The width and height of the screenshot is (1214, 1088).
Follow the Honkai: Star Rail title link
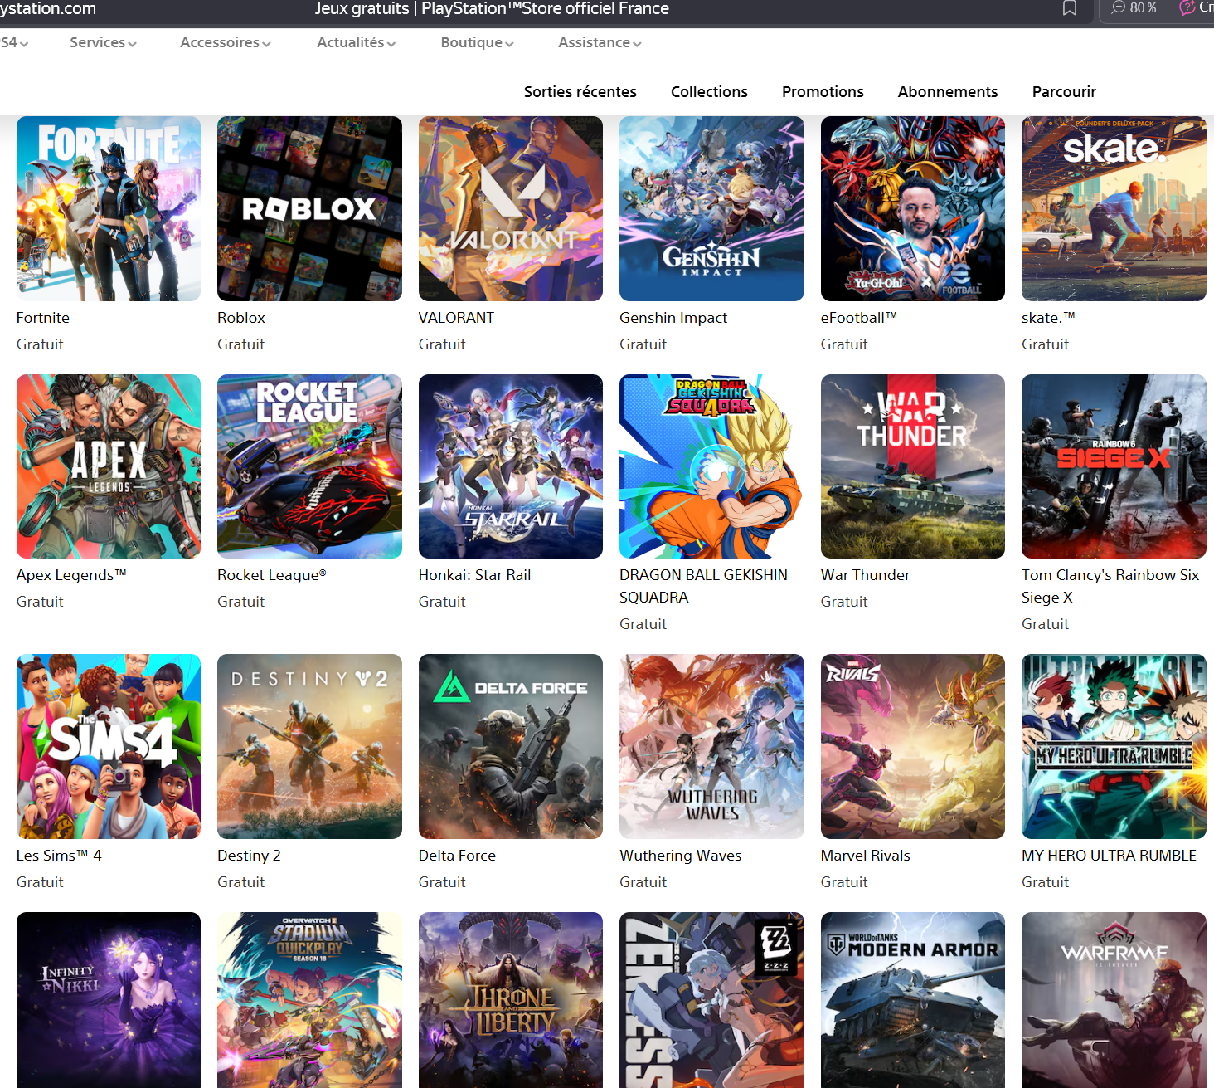click(x=474, y=575)
